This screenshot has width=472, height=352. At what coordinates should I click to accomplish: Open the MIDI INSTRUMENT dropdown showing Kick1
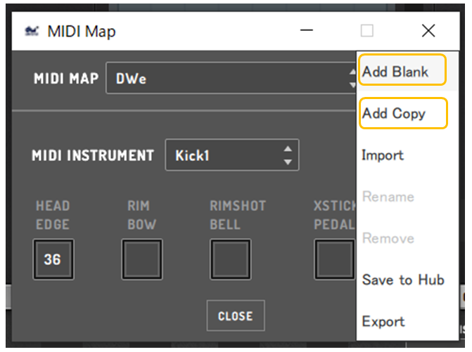click(x=232, y=155)
